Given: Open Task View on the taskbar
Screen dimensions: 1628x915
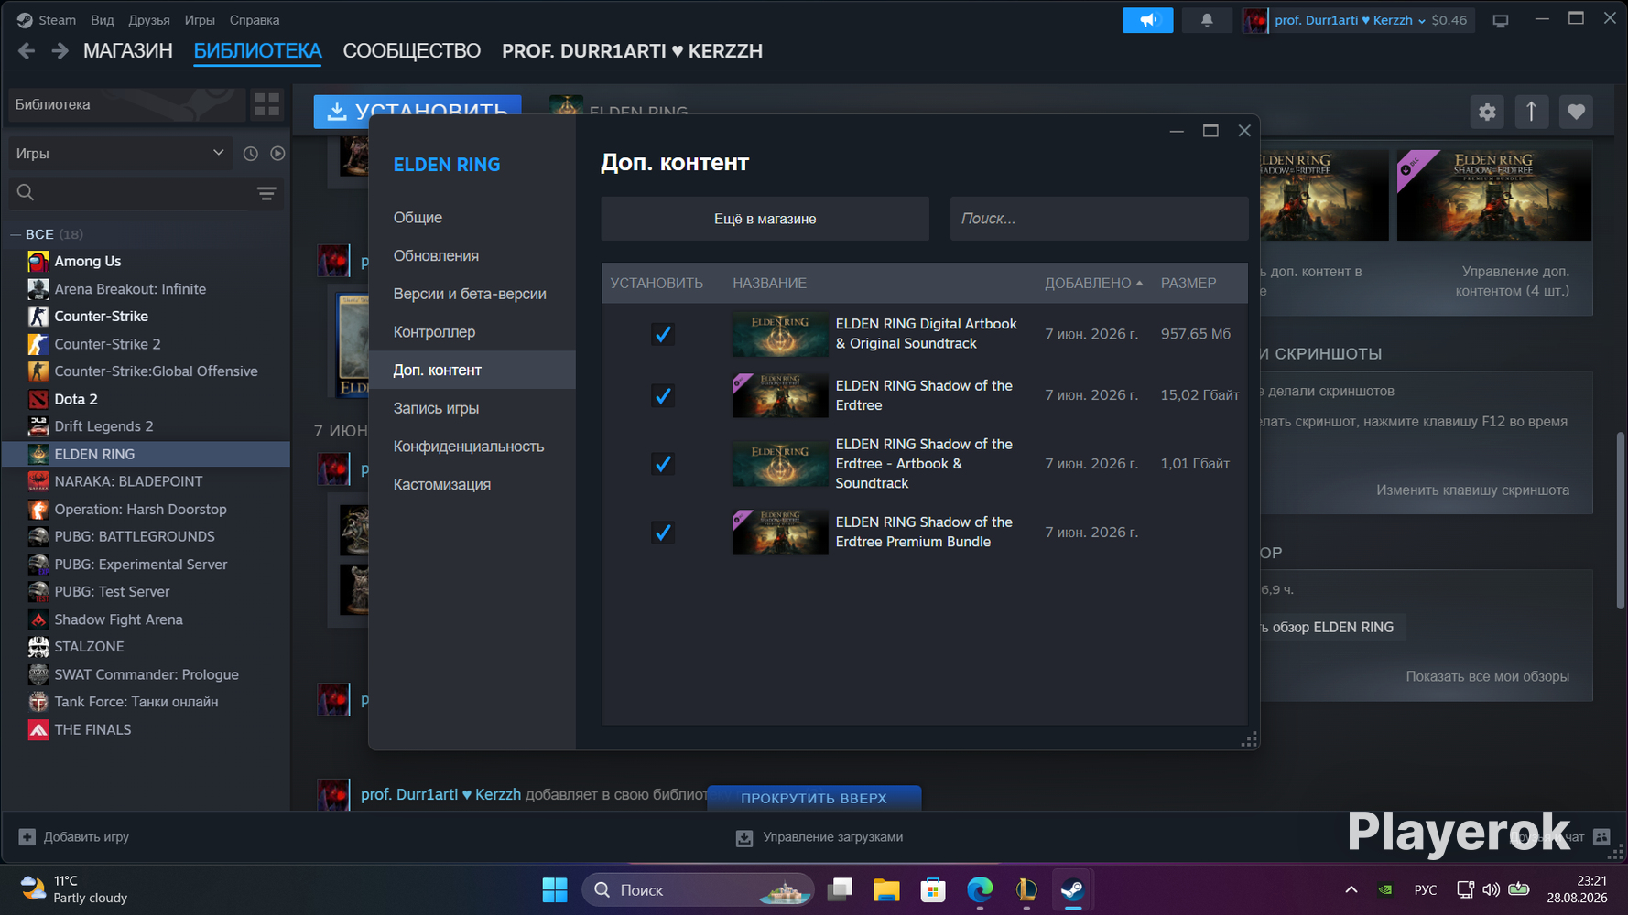Looking at the screenshot, I should point(840,889).
